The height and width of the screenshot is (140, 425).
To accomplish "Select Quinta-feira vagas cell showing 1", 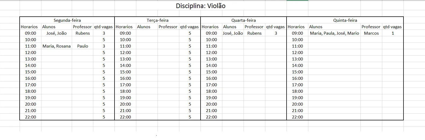I will click(x=393, y=33).
